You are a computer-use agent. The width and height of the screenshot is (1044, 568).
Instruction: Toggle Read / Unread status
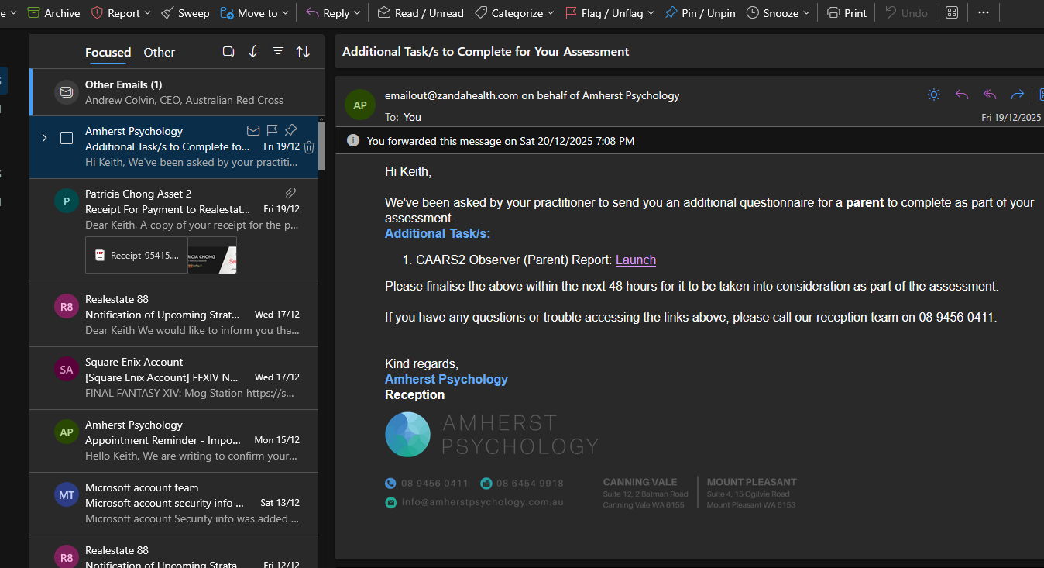pyautogui.click(x=421, y=13)
